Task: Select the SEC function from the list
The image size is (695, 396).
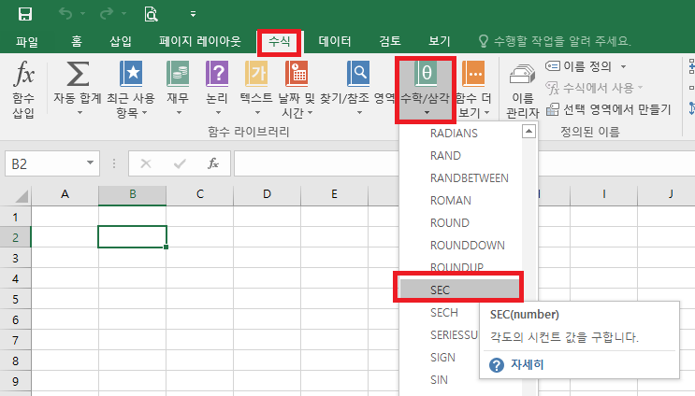Action: pyautogui.click(x=458, y=290)
